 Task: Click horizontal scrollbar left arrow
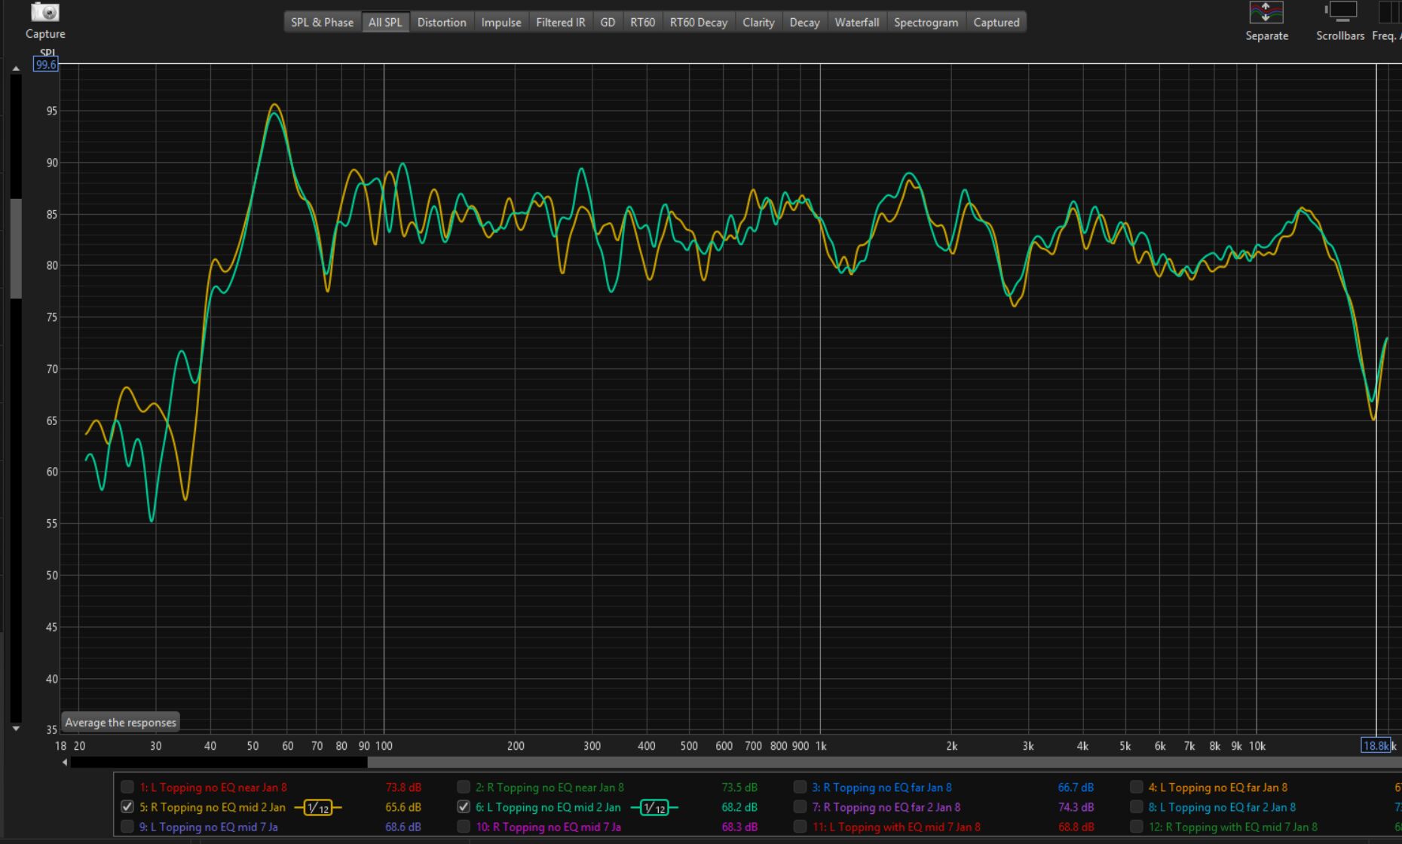[65, 763]
